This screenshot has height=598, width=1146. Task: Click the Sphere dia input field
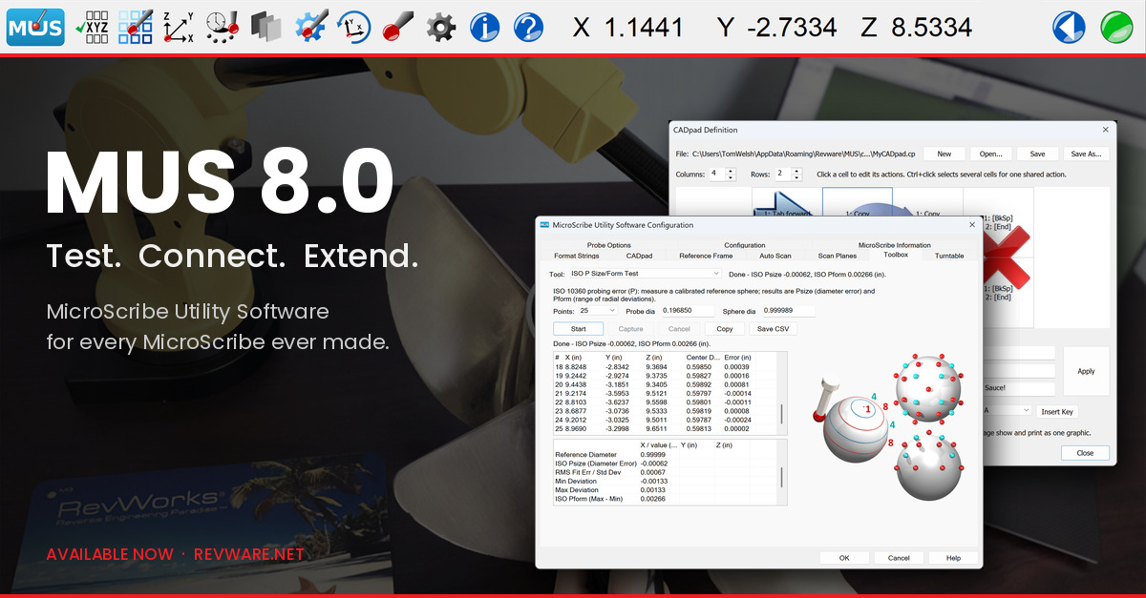(788, 310)
